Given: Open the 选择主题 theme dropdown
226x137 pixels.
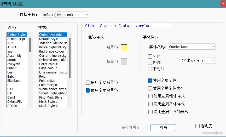Looking at the screenshot, I should pos(65,15).
